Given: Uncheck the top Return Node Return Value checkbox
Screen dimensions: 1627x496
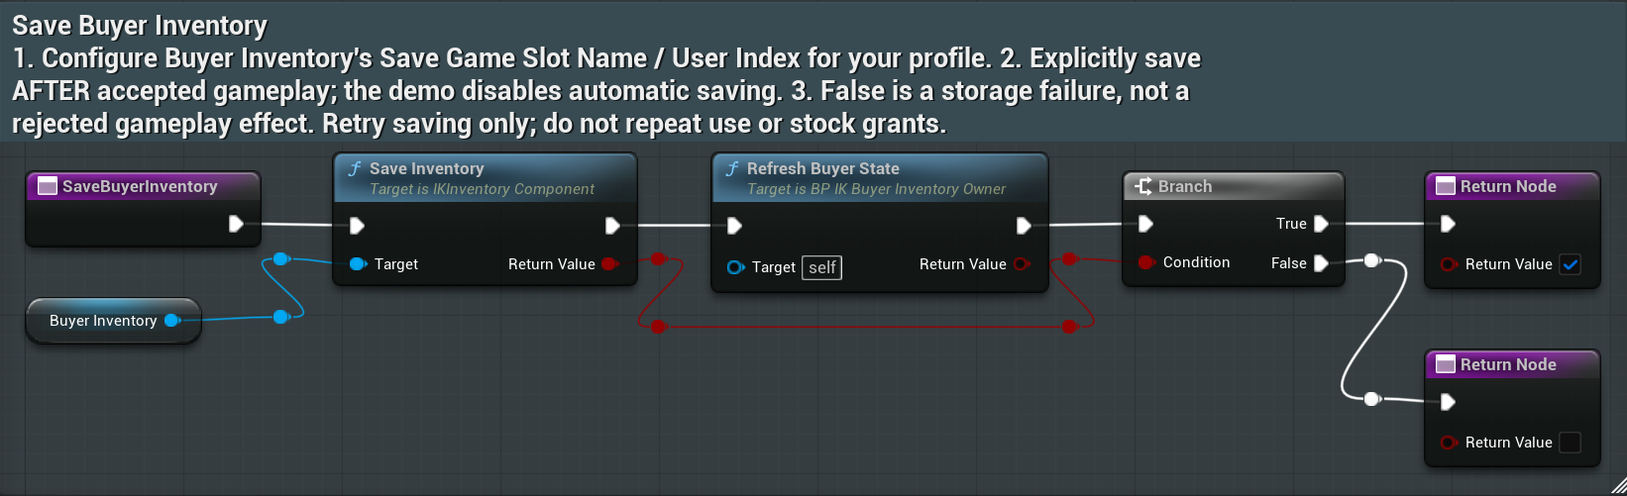Looking at the screenshot, I should tap(1571, 264).
